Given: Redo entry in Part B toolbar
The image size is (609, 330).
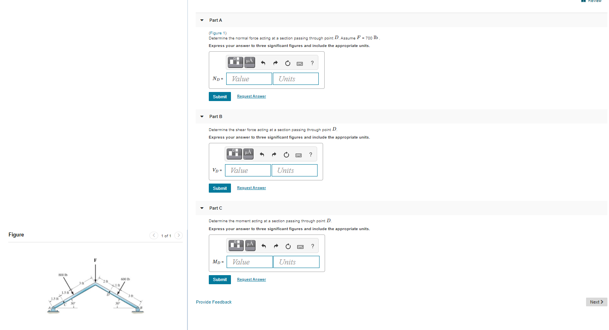Looking at the screenshot, I should [274, 155].
